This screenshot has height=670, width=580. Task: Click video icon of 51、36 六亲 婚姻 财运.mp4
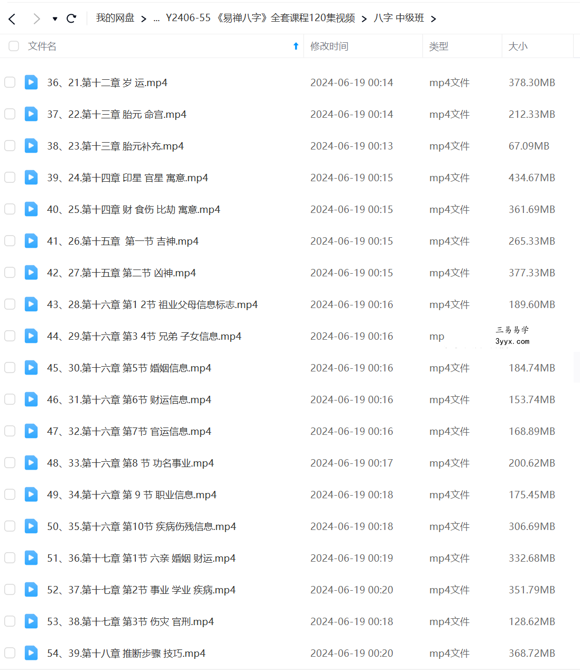pos(31,558)
